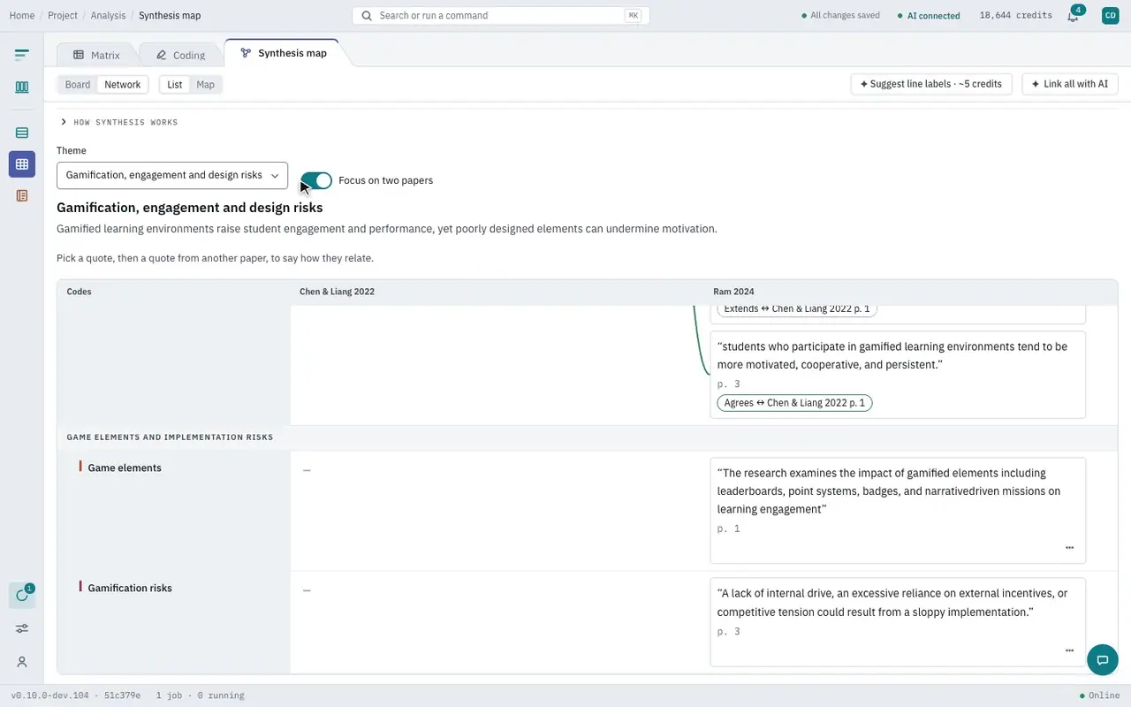Viewport: 1131px width, 707px height.
Task: Go to Home breadcrumb
Action: [x=22, y=16]
